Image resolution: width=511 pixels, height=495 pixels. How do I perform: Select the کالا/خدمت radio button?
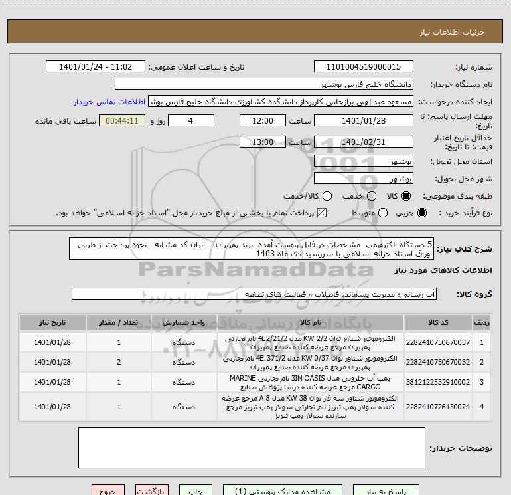click(x=327, y=196)
